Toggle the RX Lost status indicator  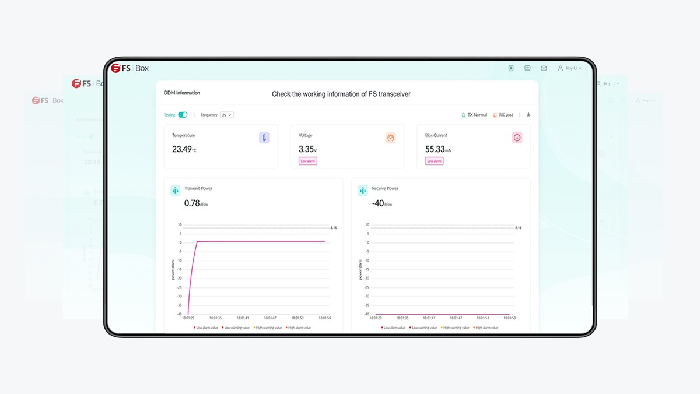click(503, 115)
